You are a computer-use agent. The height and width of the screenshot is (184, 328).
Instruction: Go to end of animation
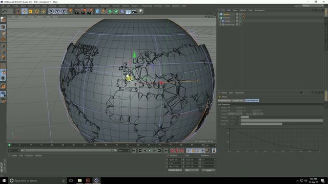pos(166,151)
